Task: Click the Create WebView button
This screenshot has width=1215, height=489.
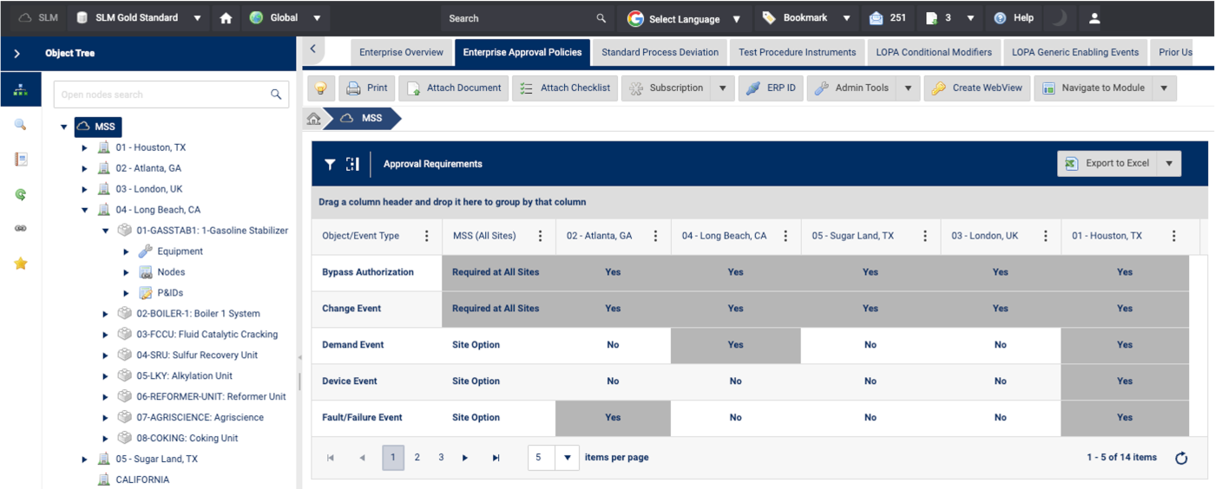Action: point(977,88)
